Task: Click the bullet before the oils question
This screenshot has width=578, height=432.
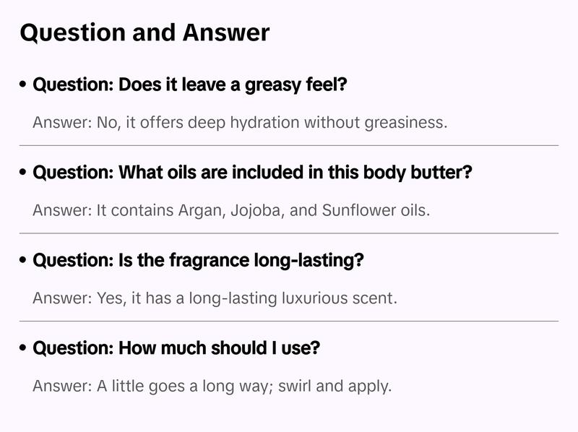Action: pyautogui.click(x=24, y=173)
